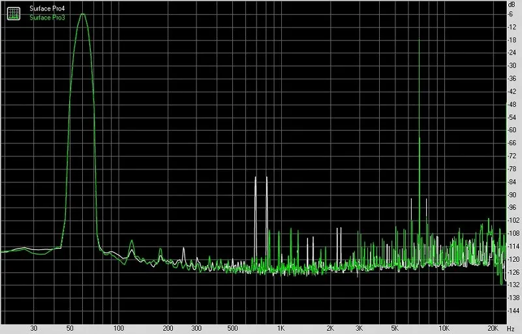Click the -144 value on the dB scale
Viewport: 522px width, 334px height.
514,311
